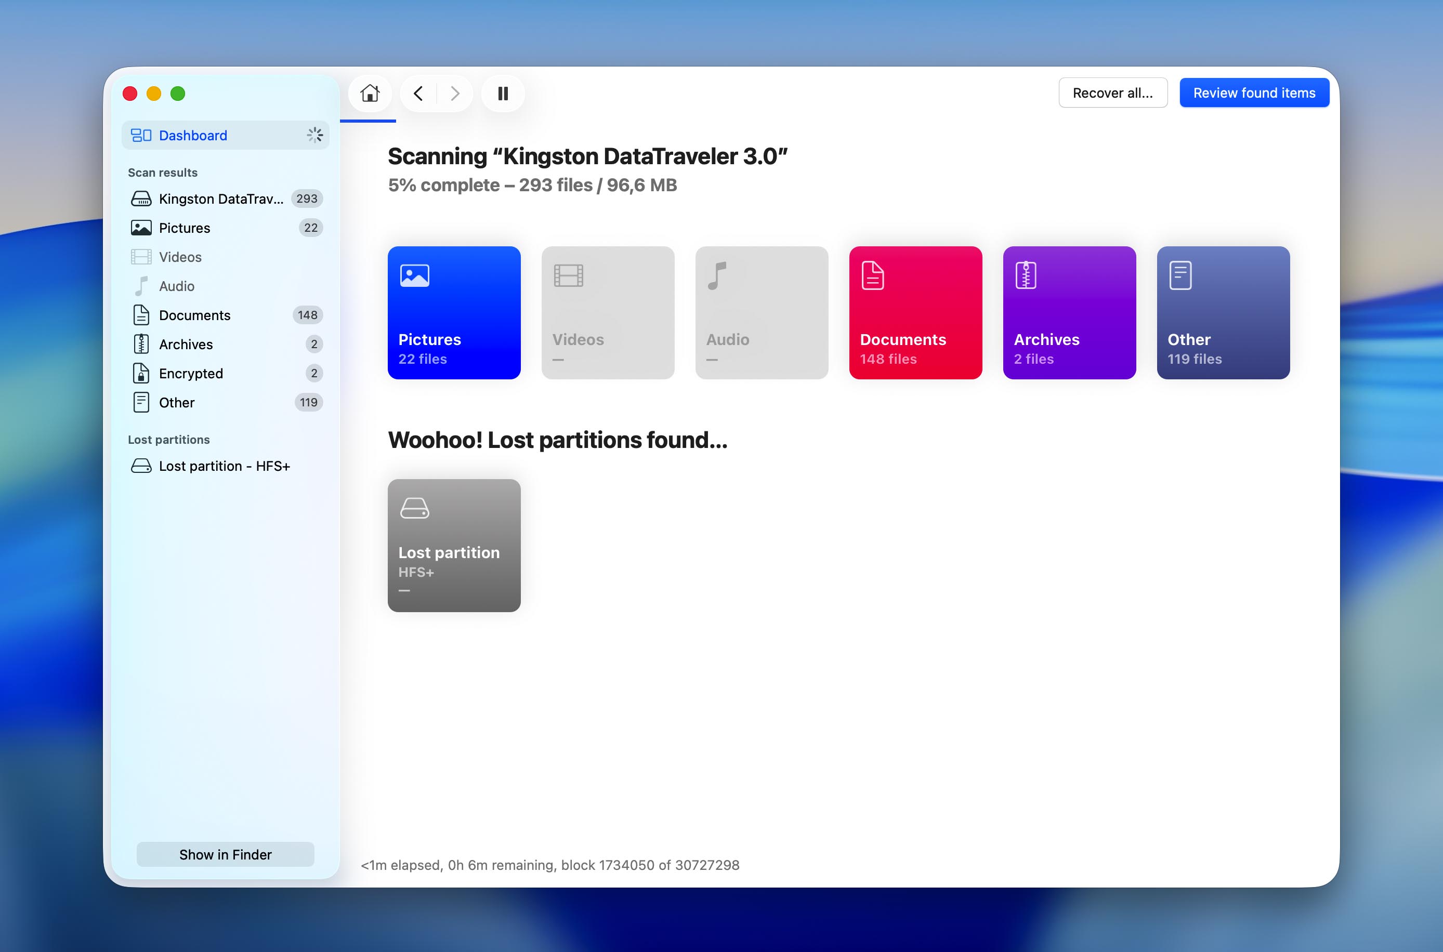This screenshot has height=952, width=1443.
Task: Select Videos in the sidebar
Action: point(225,257)
